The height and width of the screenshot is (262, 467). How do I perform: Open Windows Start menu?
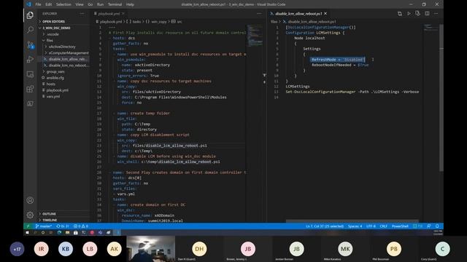(28, 233)
